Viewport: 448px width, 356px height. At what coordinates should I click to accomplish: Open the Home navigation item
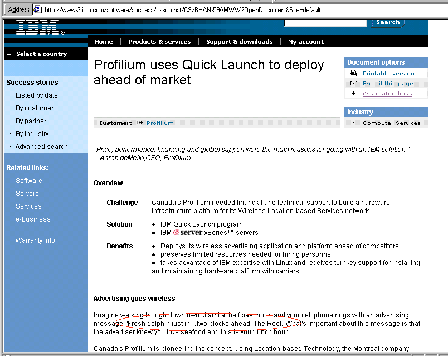coord(104,41)
